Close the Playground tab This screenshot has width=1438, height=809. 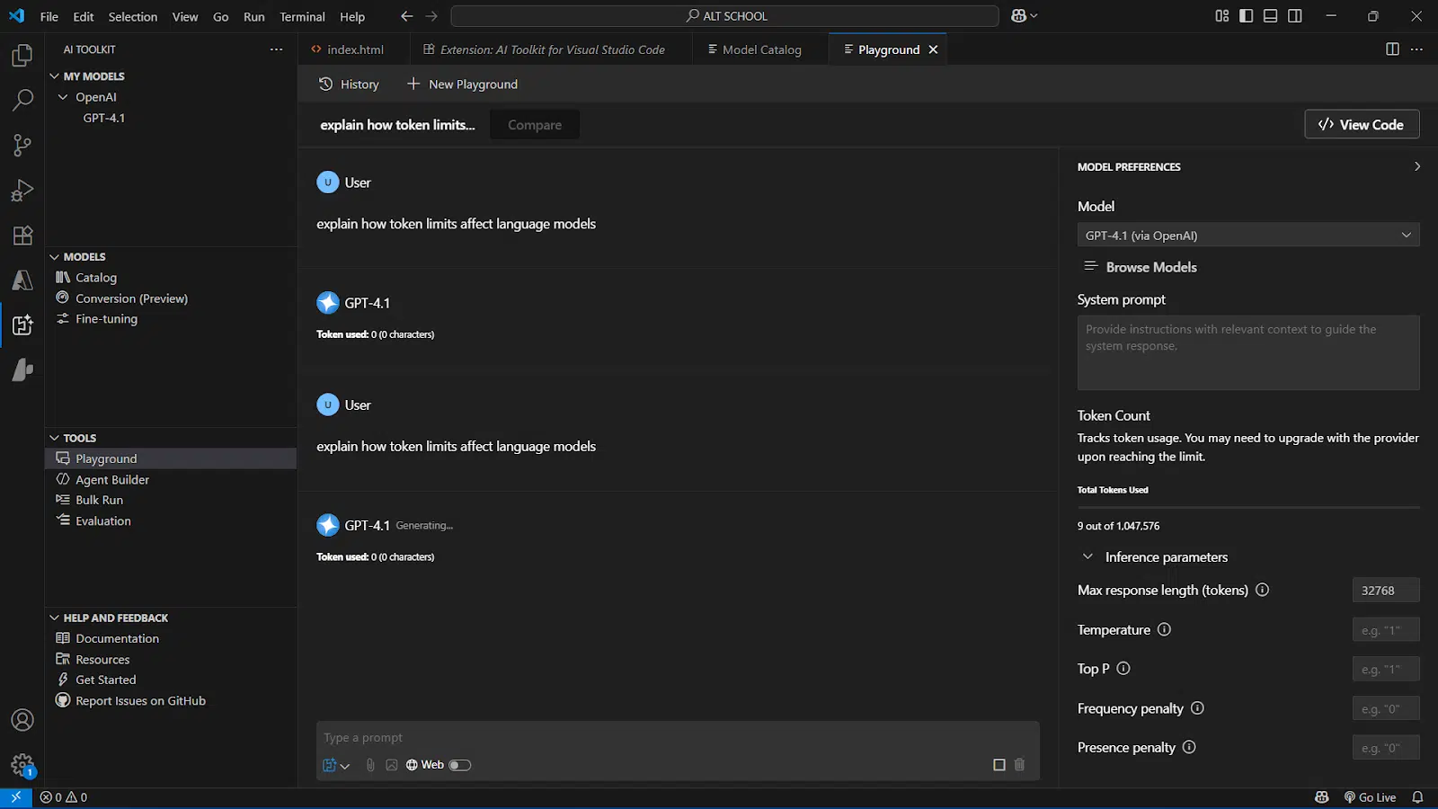(933, 49)
